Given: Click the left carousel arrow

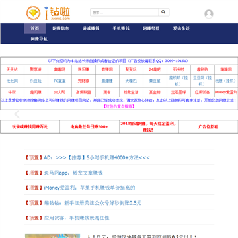Looking at the screenshot, I should 17,114.
